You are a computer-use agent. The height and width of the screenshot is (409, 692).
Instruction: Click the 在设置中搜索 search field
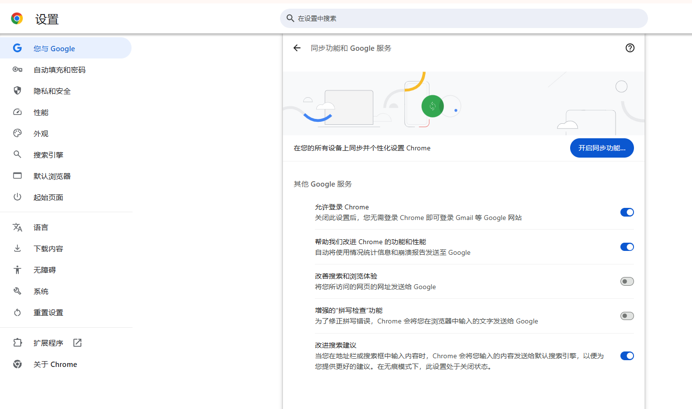(x=464, y=18)
